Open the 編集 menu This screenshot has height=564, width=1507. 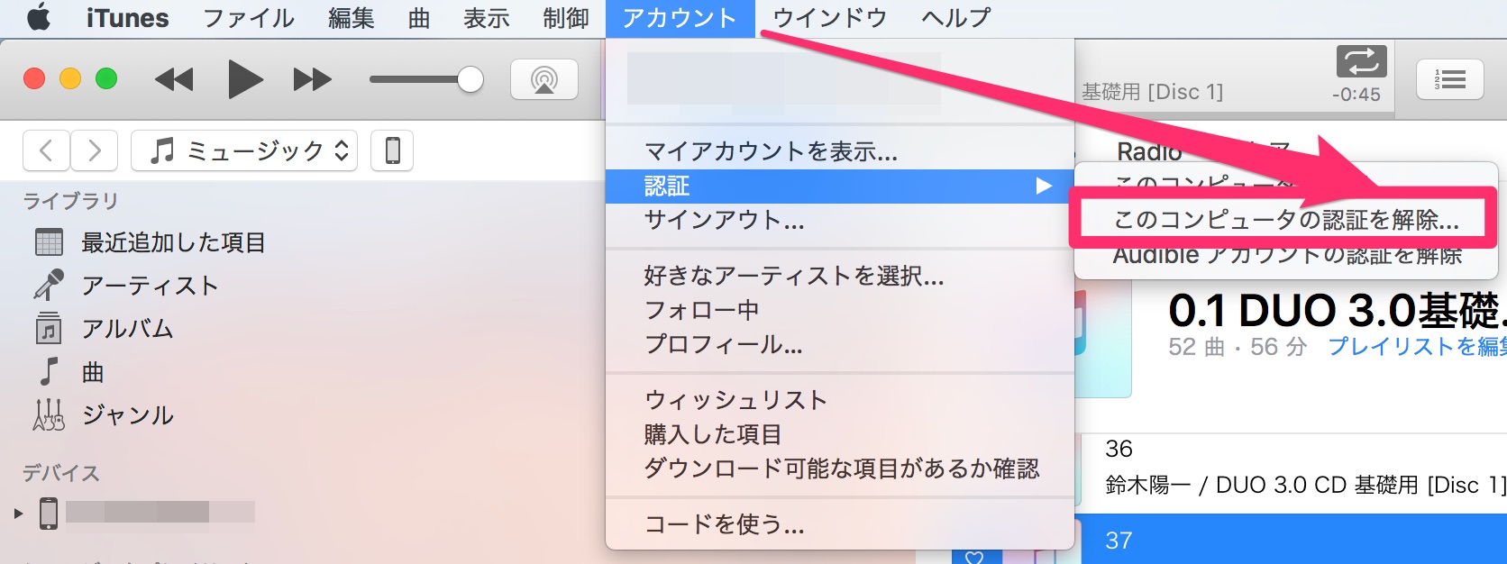click(x=352, y=18)
